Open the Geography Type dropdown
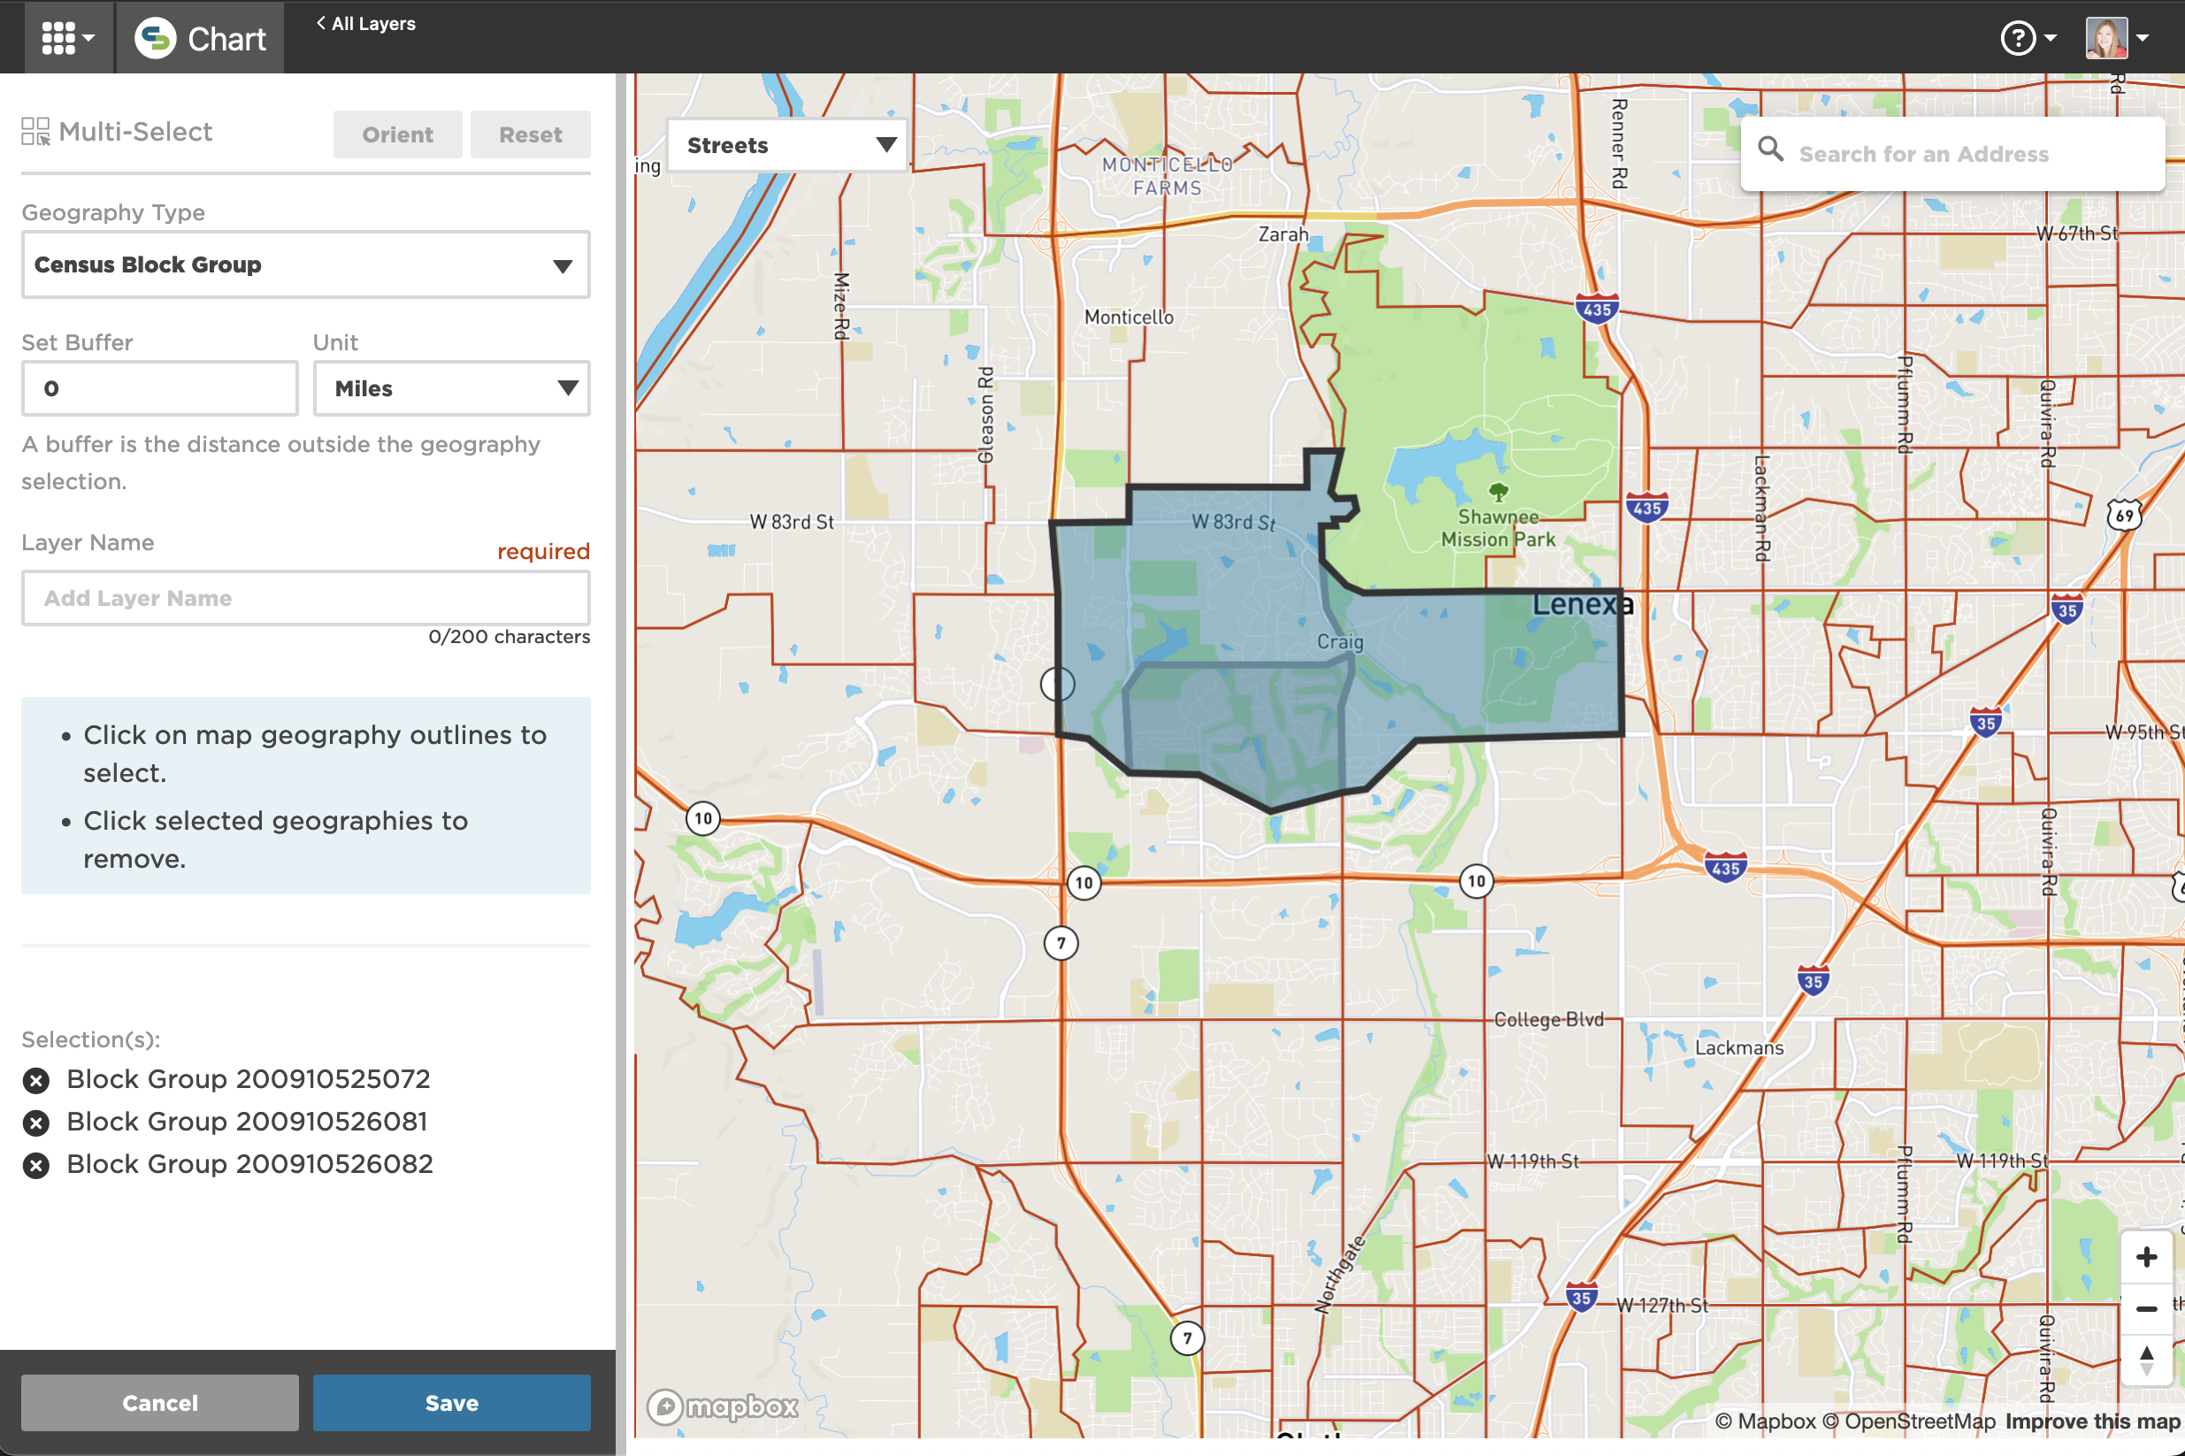2185x1456 pixels. point(305,265)
